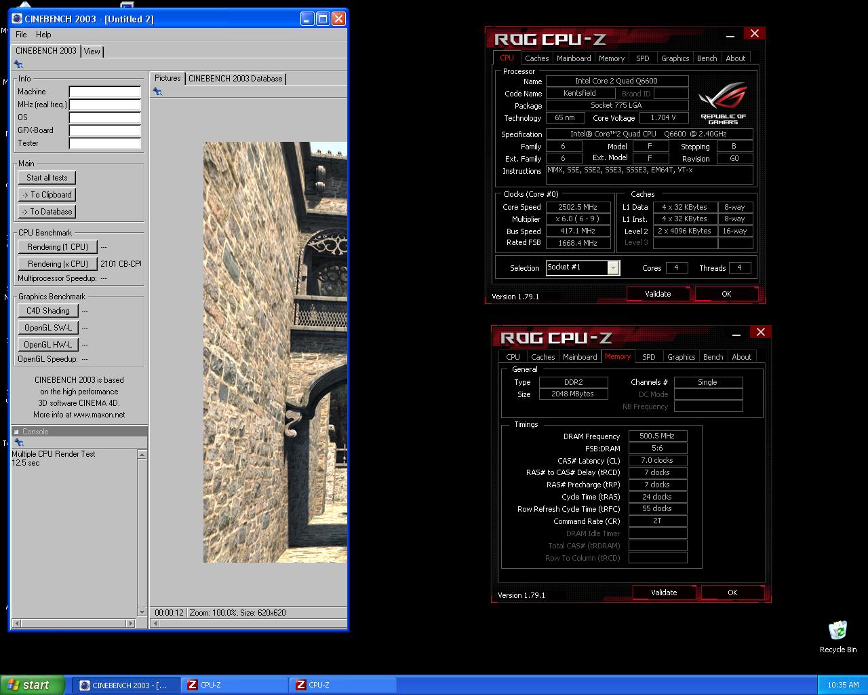Viewport: 868px width, 695px height.
Task: Click the rendered castle picture
Action: (x=275, y=352)
